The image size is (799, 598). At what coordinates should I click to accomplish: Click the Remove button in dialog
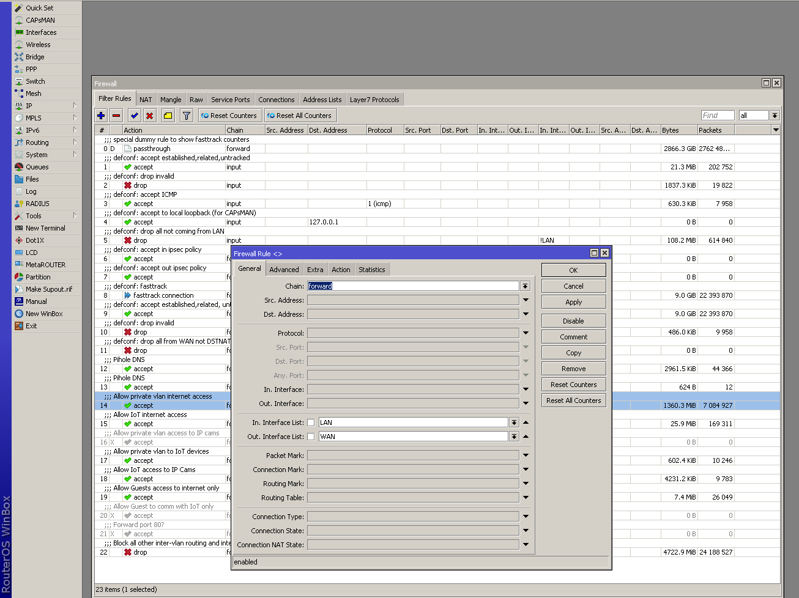click(573, 369)
